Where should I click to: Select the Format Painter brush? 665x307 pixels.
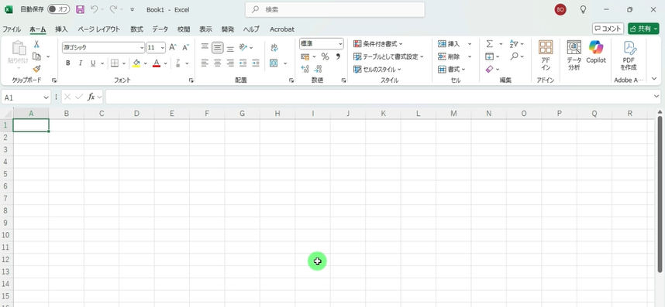coord(36,69)
